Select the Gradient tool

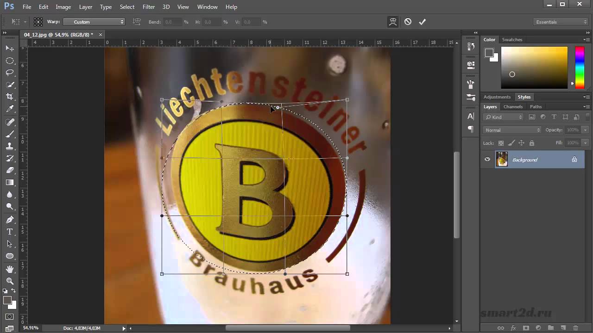10,182
